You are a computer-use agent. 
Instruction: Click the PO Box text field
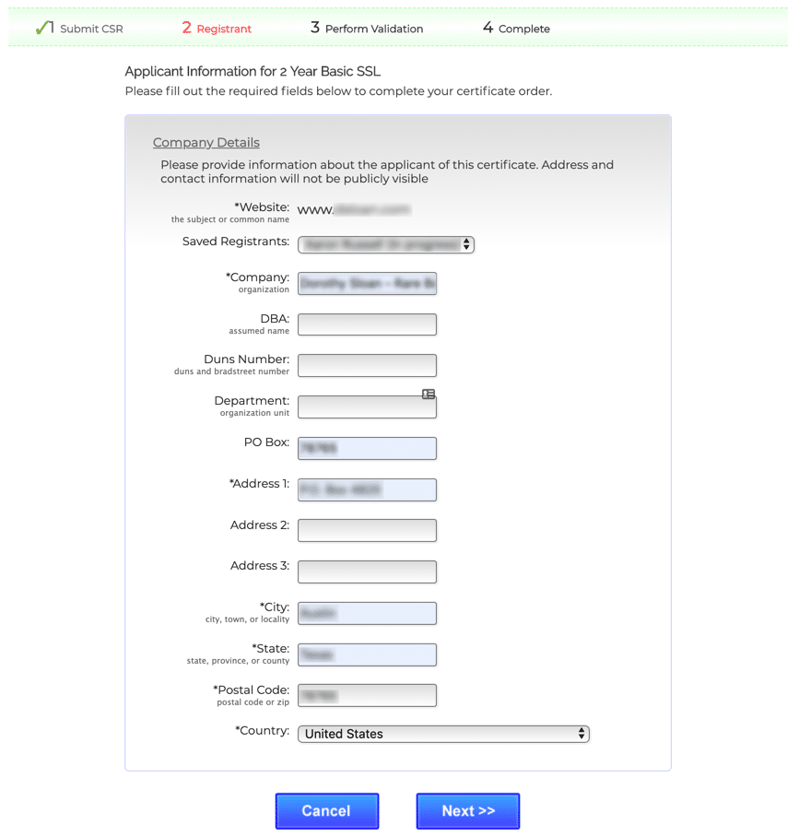(367, 449)
